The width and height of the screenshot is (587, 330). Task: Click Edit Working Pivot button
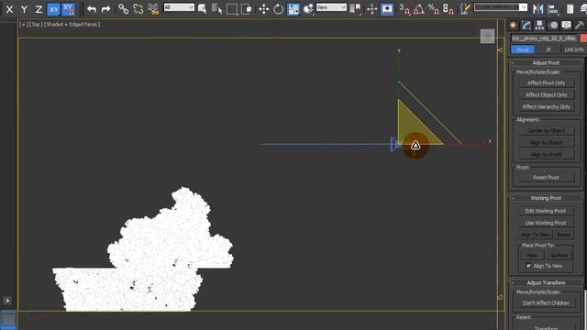pos(546,211)
